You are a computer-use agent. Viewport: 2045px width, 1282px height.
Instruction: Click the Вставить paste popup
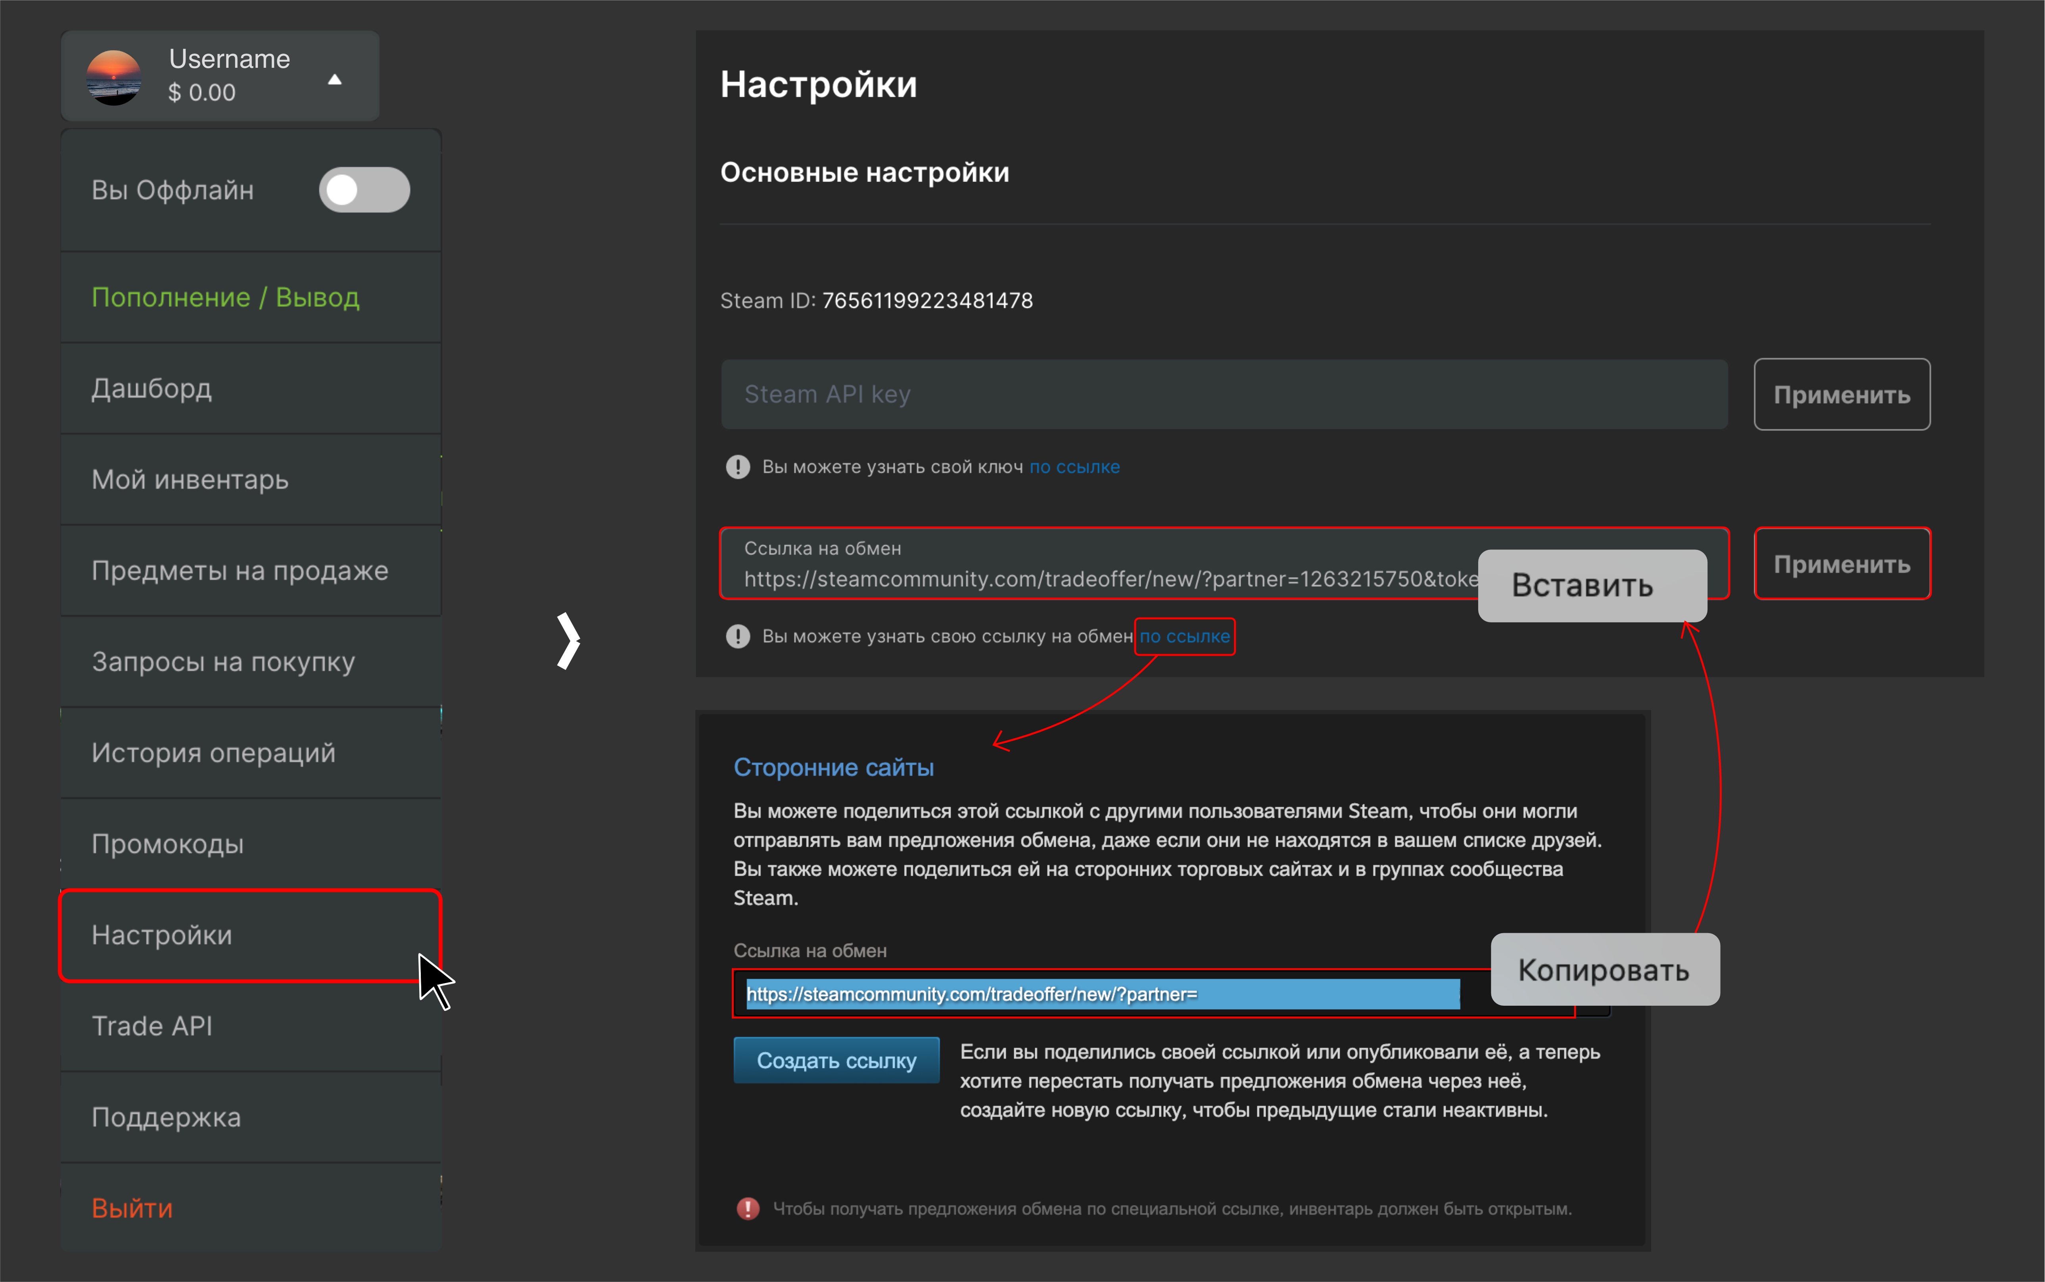pyautogui.click(x=1591, y=586)
